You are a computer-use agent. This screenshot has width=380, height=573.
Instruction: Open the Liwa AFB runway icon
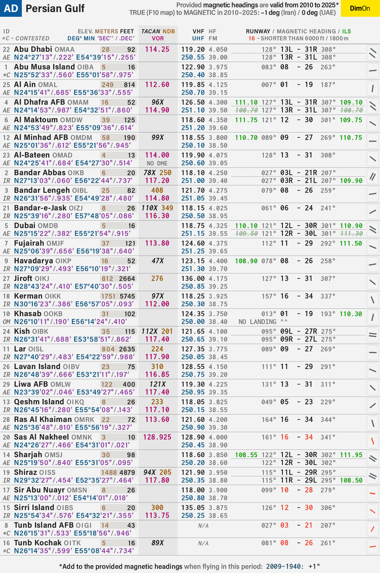pos(373,388)
